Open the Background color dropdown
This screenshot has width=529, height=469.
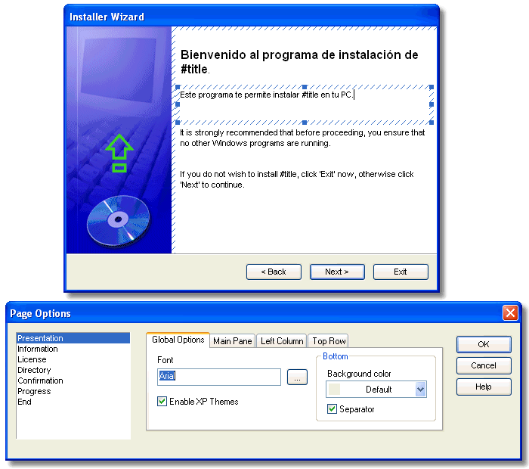coord(376,390)
